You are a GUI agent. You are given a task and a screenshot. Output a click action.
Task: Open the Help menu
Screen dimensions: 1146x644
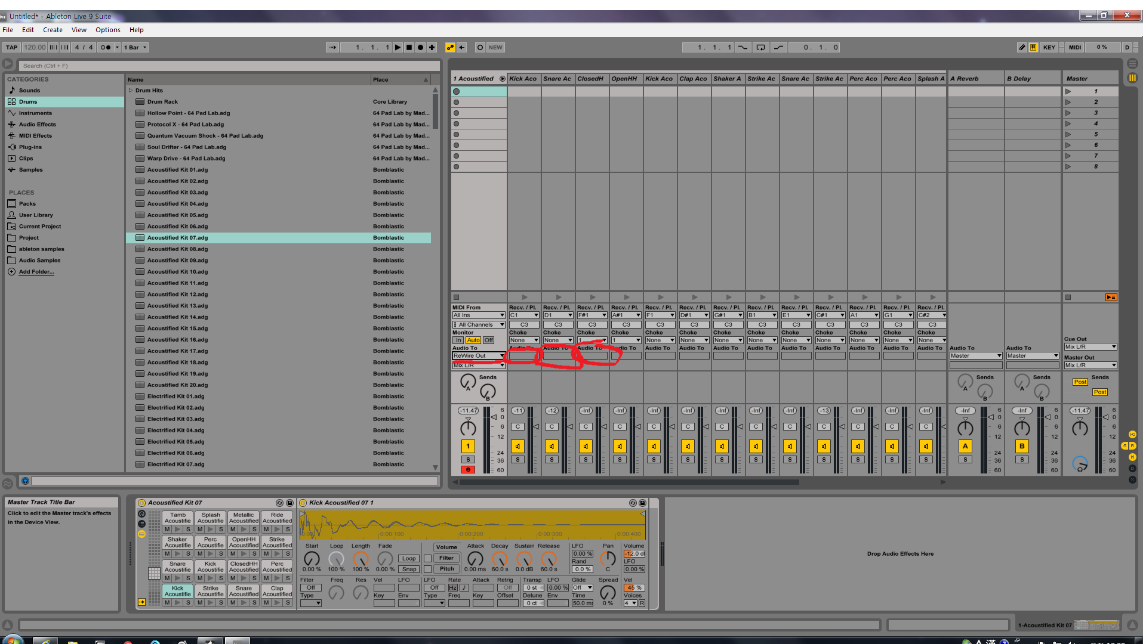click(x=137, y=30)
